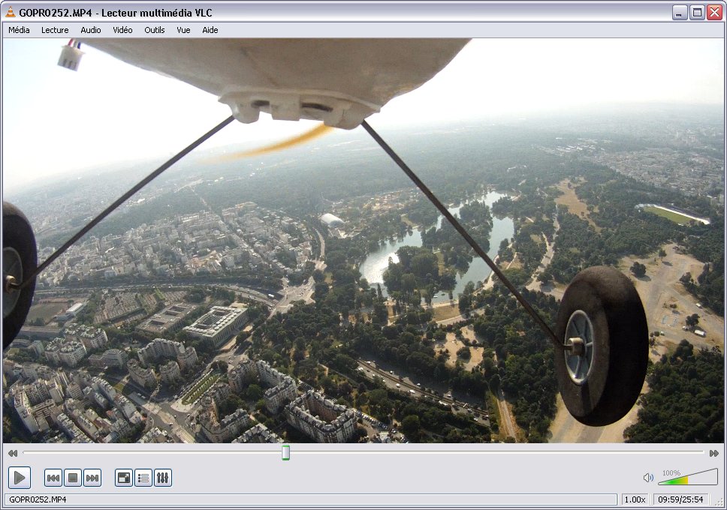Open the Vue menu
727x510 pixels.
(x=183, y=30)
